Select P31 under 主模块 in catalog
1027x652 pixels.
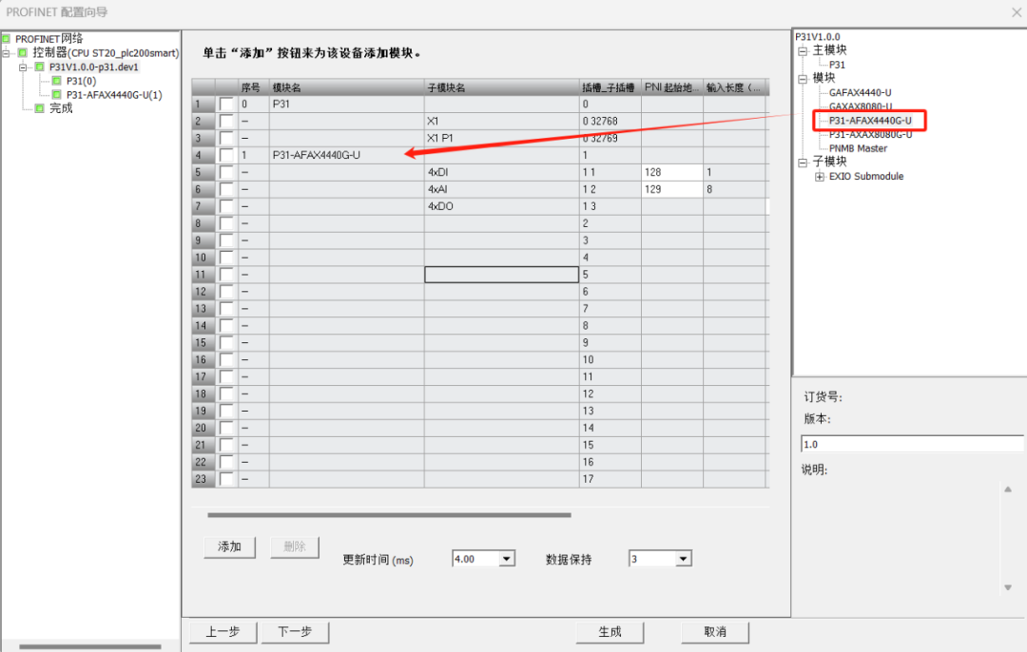click(x=837, y=65)
